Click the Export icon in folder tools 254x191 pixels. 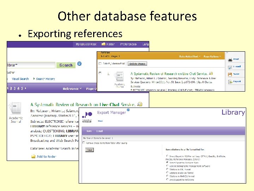(230, 82)
